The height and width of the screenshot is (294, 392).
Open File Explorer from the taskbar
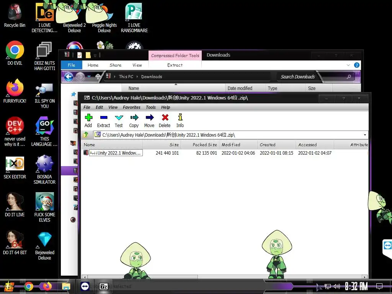[x=66, y=286]
